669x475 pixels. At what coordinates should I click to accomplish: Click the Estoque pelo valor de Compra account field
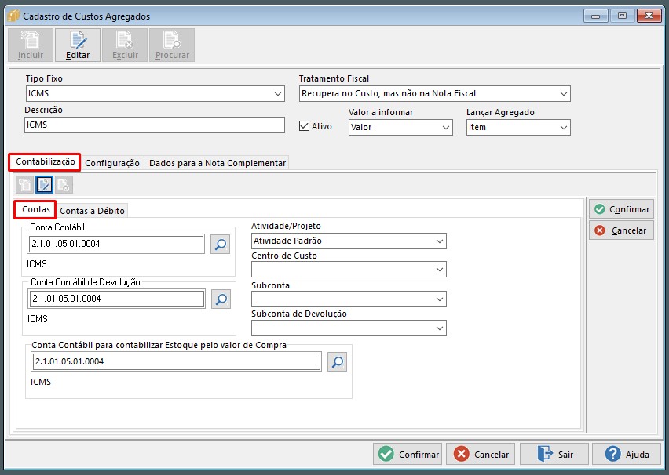tap(176, 361)
